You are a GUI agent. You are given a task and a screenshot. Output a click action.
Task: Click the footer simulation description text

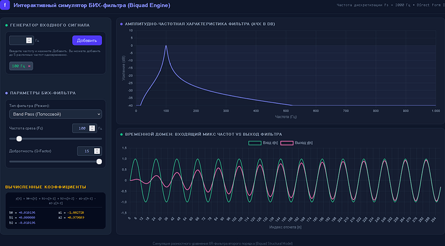222,243
